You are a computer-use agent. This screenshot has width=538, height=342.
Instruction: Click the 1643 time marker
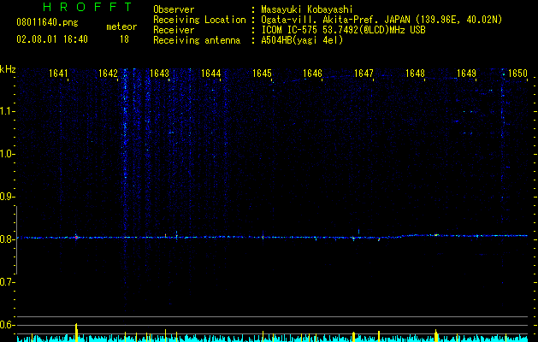[160, 74]
